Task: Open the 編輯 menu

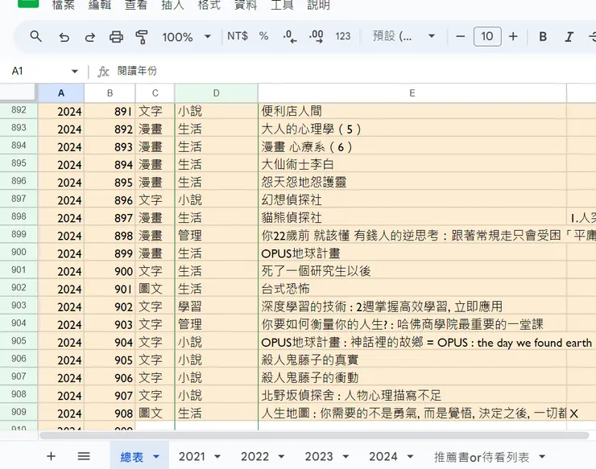Action: pyautogui.click(x=100, y=5)
